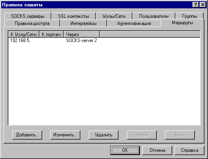Viewport: 208px width, 159px height.
Task: Edit route with Изменить... button
Action: pyautogui.click(x=65, y=135)
